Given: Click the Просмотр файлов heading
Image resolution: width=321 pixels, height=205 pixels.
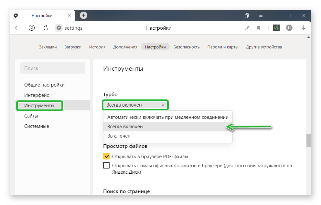Looking at the screenshot, I should (125, 146).
